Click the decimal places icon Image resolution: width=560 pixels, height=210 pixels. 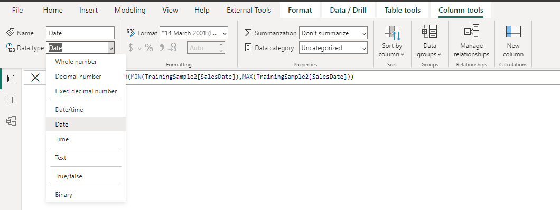pyautogui.click(x=173, y=48)
